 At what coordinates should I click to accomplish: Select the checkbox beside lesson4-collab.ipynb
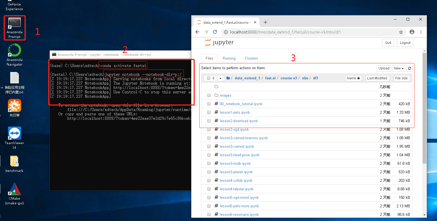click(x=209, y=180)
